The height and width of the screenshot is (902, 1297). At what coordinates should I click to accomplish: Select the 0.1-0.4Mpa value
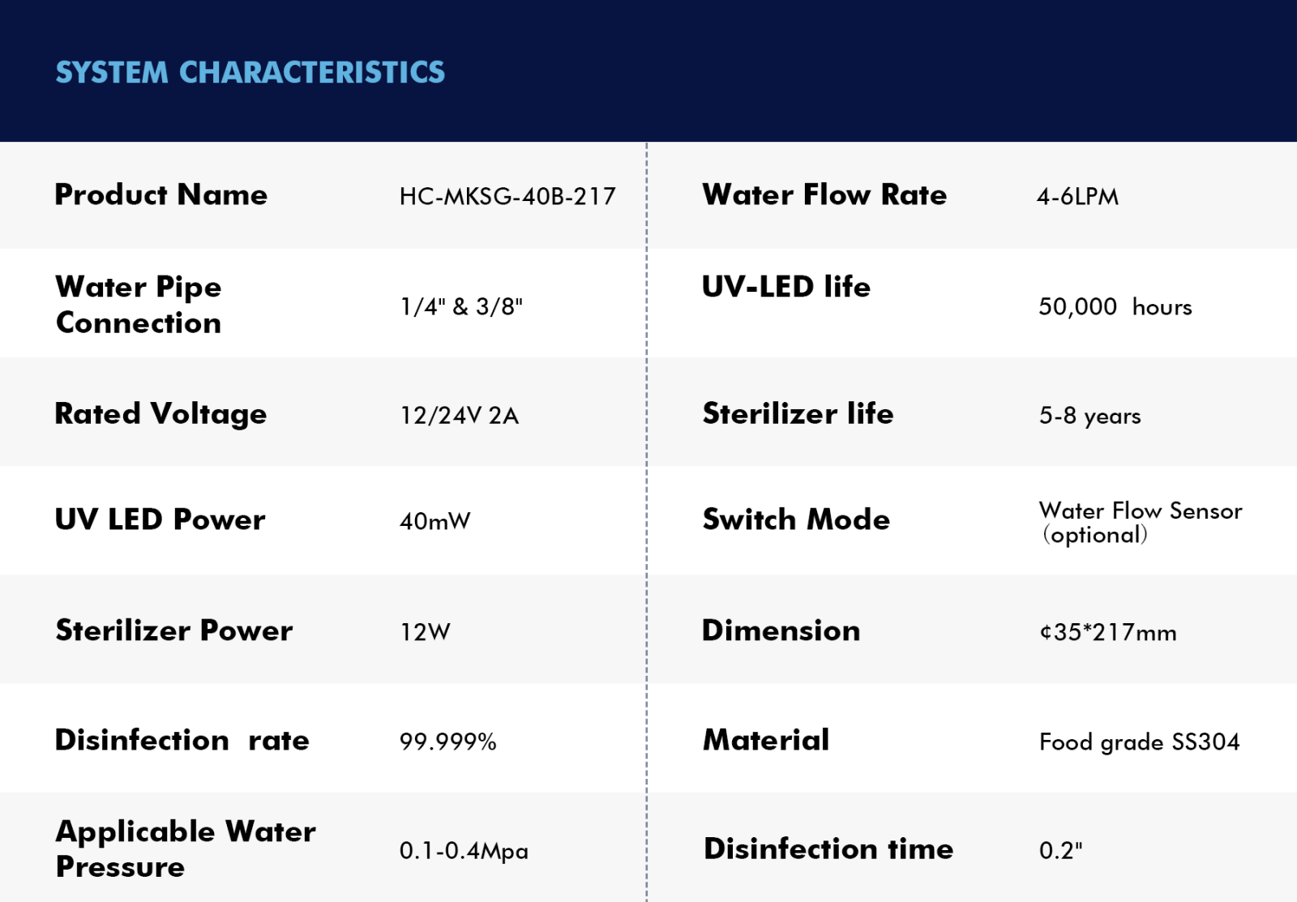pos(464,851)
